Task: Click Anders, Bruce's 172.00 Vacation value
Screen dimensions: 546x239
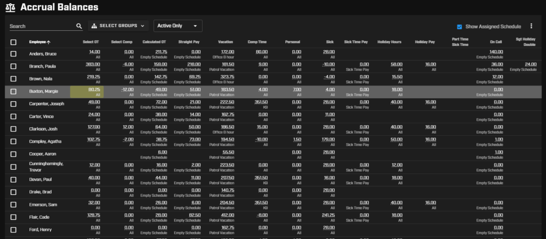Action: (227, 52)
